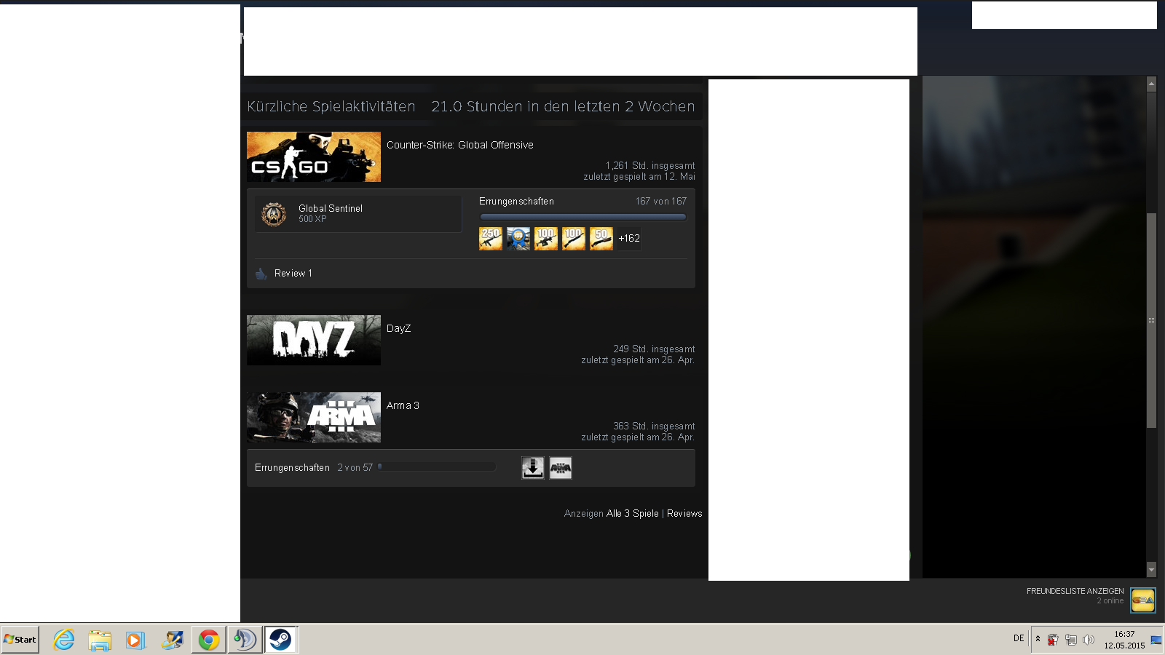Open Arma 3 Errungenschaften label
Image resolution: width=1165 pixels, height=655 pixels.
click(292, 468)
